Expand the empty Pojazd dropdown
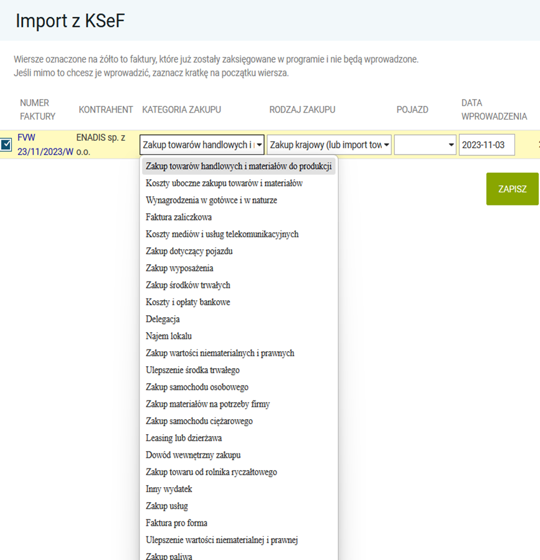The width and height of the screenshot is (540, 560). point(425,145)
